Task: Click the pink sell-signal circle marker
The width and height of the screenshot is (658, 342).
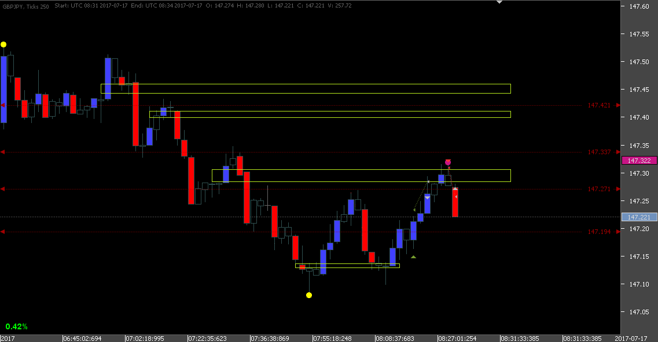Action: [447, 162]
